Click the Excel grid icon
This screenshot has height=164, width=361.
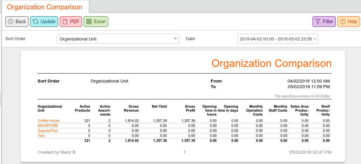89,22
